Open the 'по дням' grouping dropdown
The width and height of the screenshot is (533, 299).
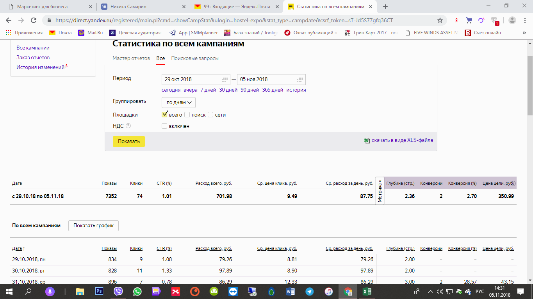[x=178, y=103]
